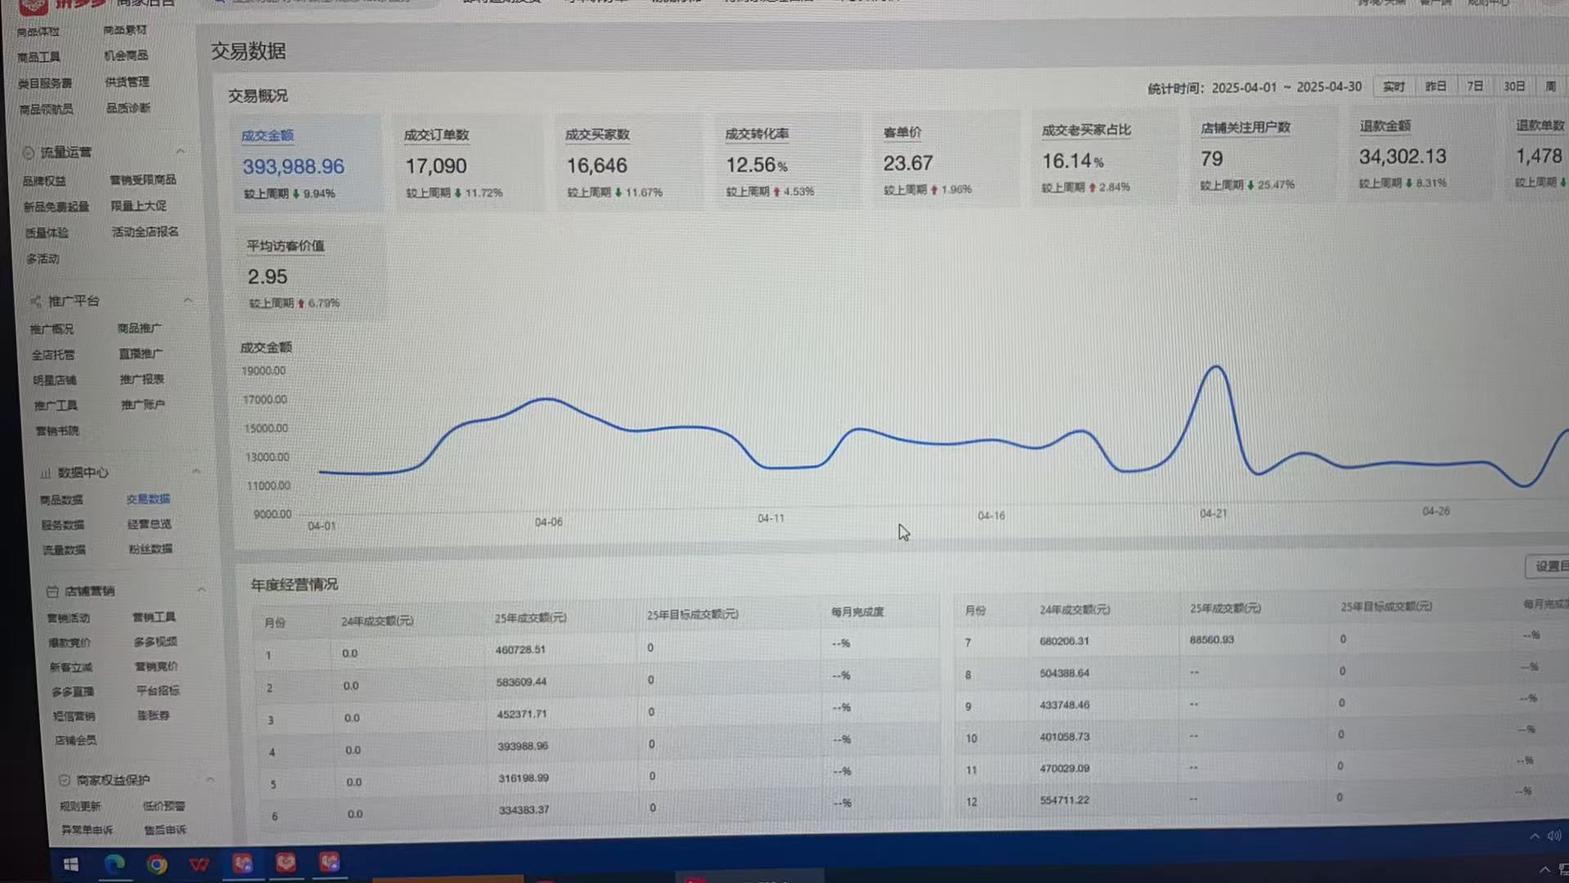Click the 680206.31 cell for month 7

coord(1064,641)
